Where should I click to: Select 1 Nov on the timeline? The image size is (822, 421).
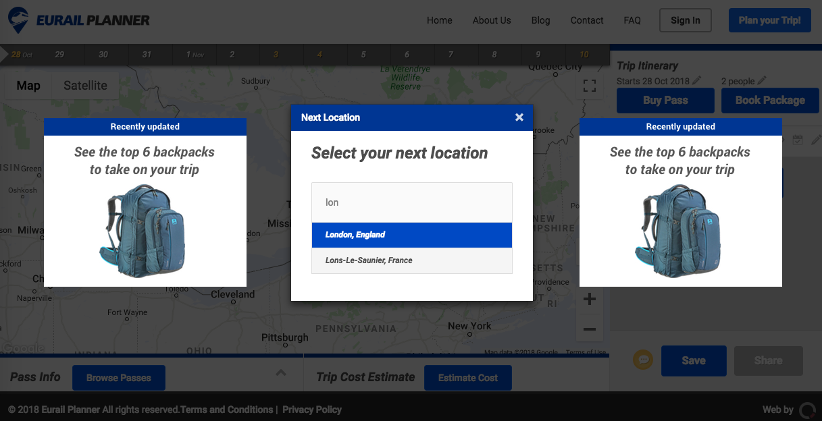click(x=195, y=55)
